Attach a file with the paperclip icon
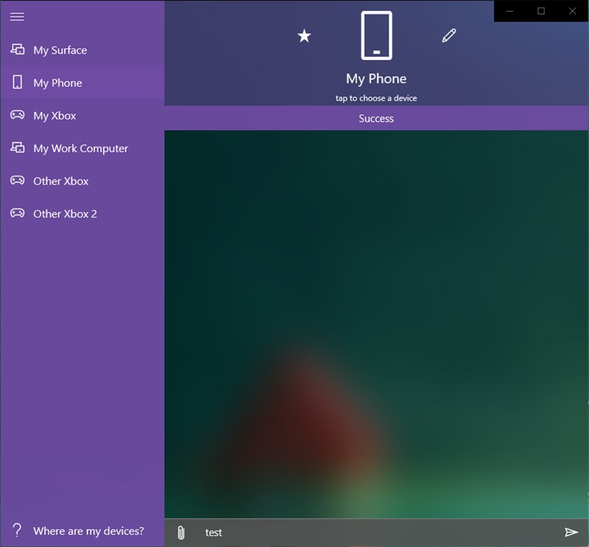 181,532
